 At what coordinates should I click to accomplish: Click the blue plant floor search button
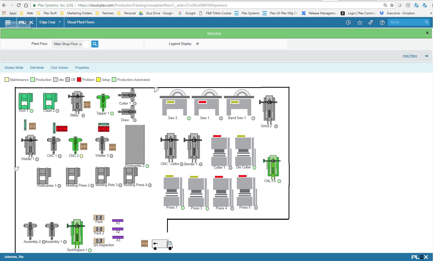click(x=95, y=44)
